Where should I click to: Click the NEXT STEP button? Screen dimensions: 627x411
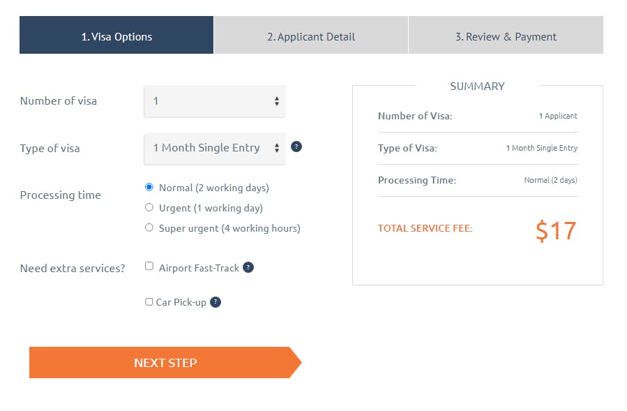pyautogui.click(x=165, y=363)
